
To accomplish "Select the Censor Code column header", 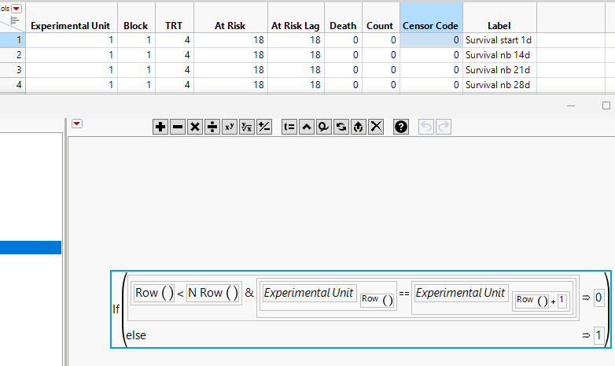I will (430, 25).
